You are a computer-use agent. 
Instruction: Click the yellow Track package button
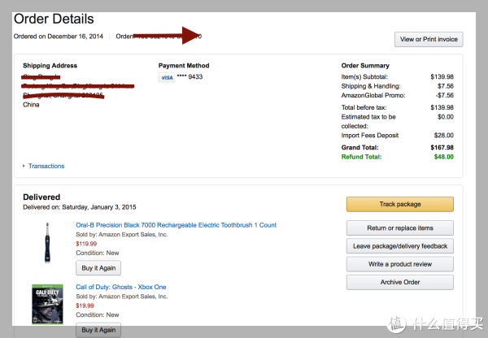[400, 204]
